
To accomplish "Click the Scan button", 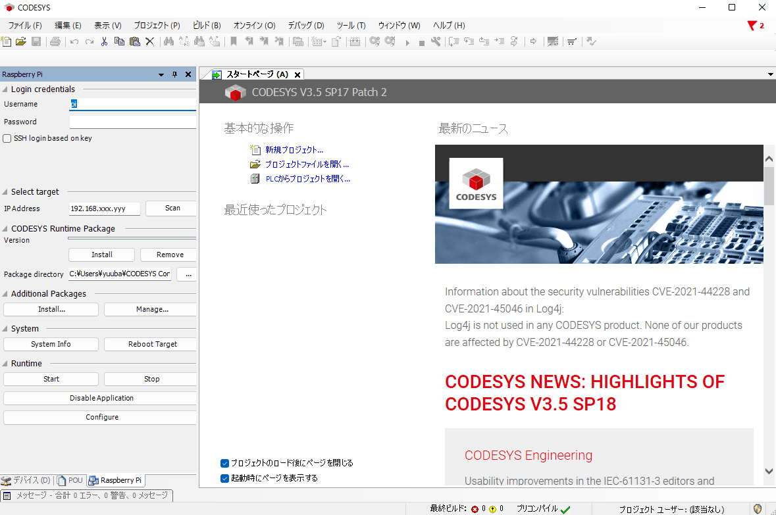I will click(171, 208).
